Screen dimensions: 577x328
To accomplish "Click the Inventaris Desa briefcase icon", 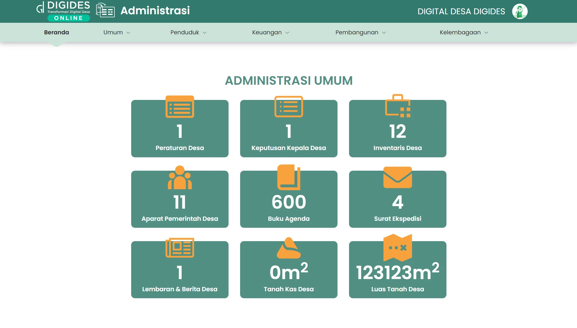I will coord(397,106).
